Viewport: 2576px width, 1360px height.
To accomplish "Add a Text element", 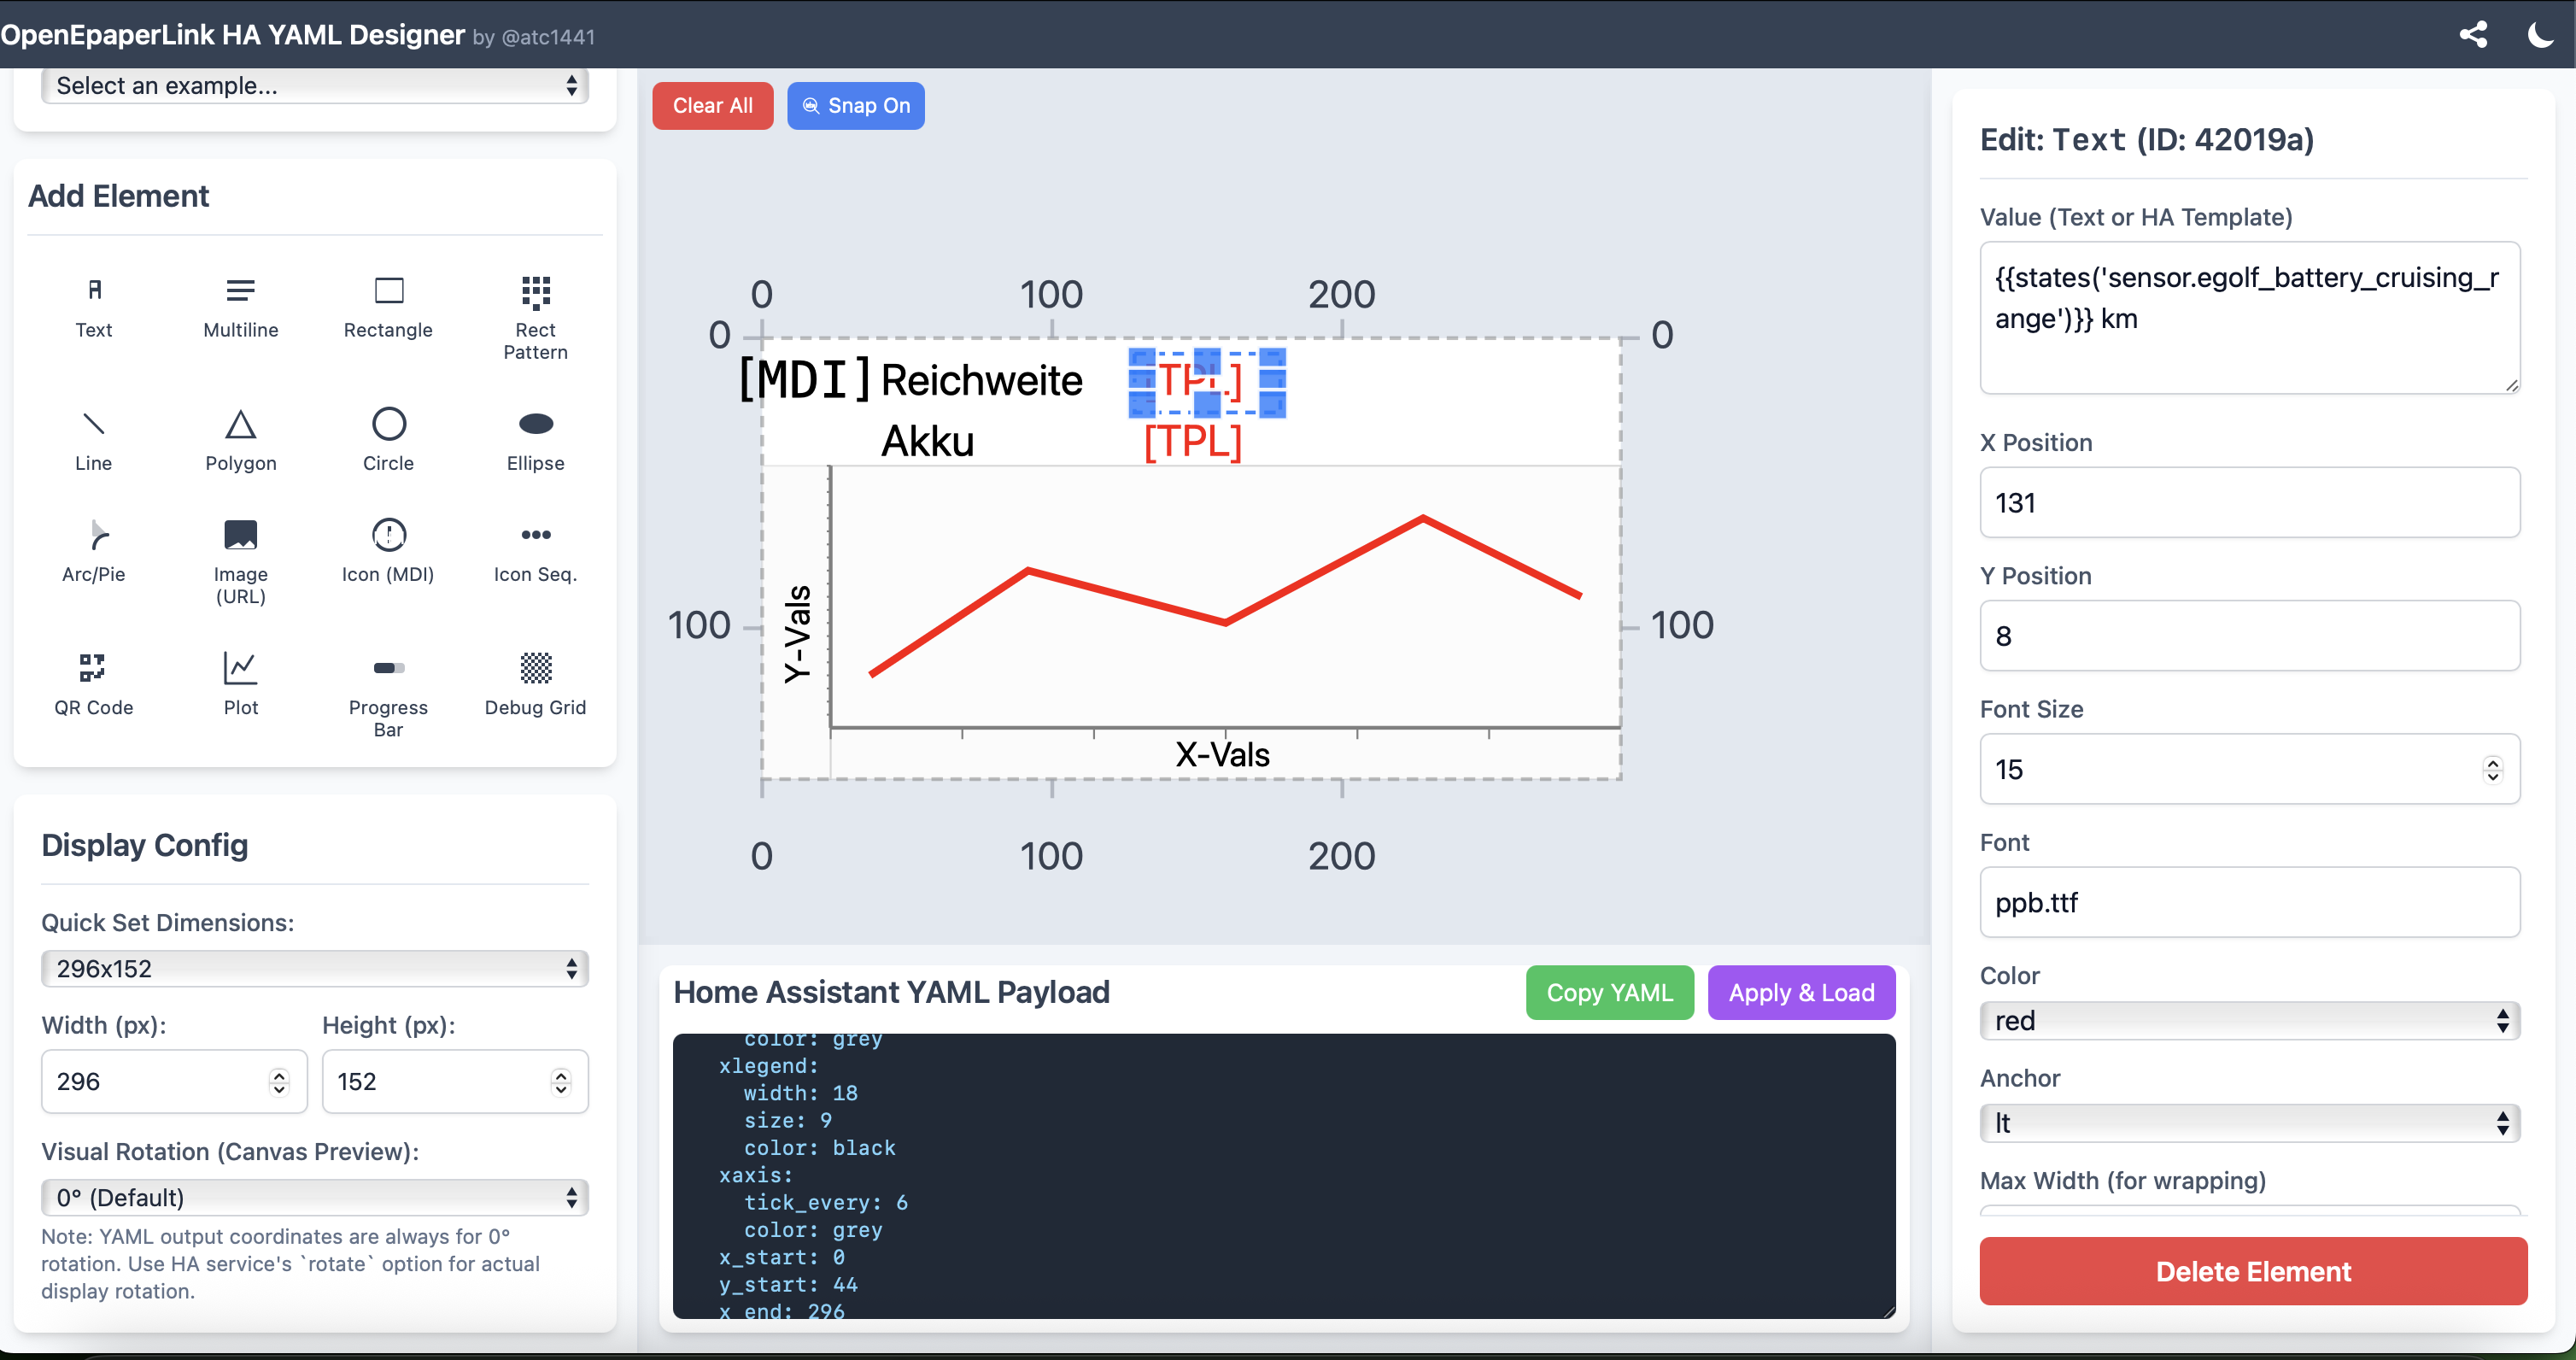I will tap(93, 306).
